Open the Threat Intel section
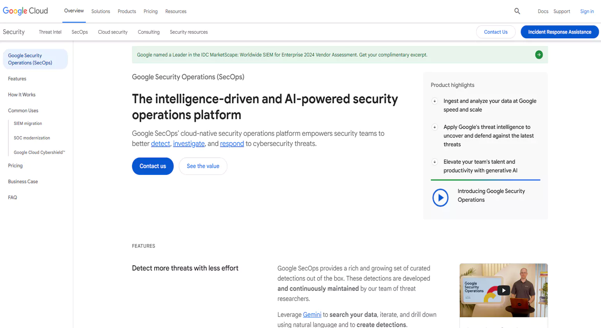The image size is (601, 328). (50, 32)
